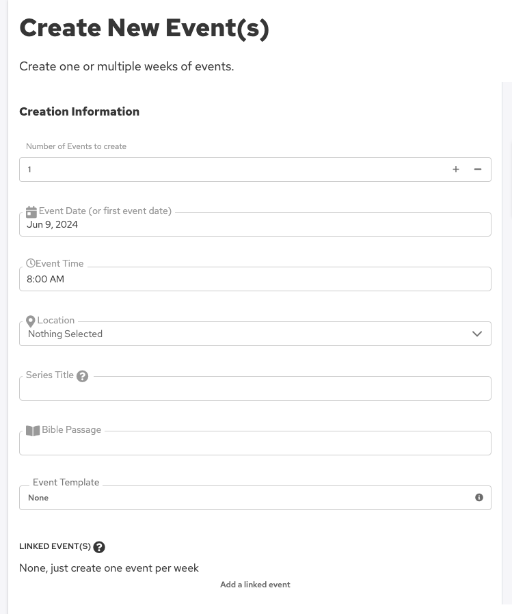The height and width of the screenshot is (614, 512).
Task: Focus the Number of Events to create field
Action: click(232, 170)
